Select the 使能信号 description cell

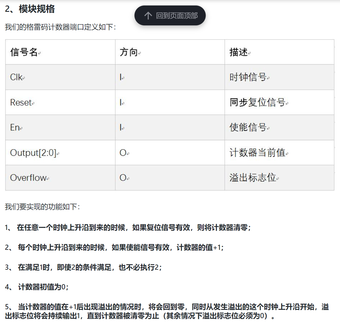click(279, 127)
